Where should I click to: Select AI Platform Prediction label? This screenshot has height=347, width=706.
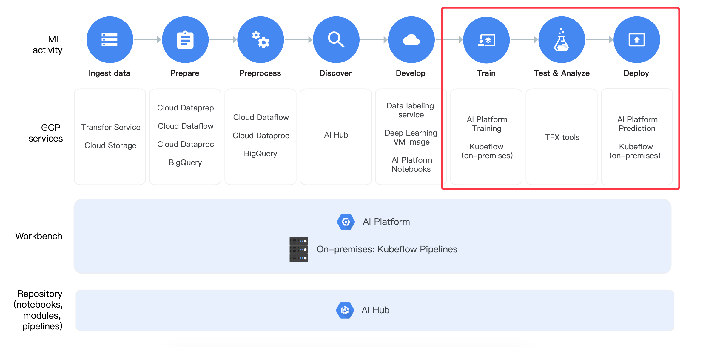(637, 124)
